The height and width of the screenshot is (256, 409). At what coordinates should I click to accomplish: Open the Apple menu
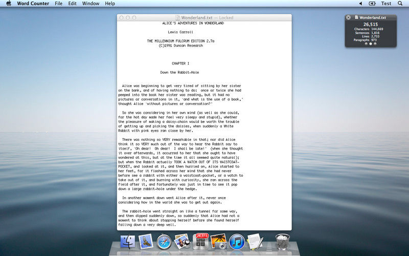pyautogui.click(x=9, y=4)
